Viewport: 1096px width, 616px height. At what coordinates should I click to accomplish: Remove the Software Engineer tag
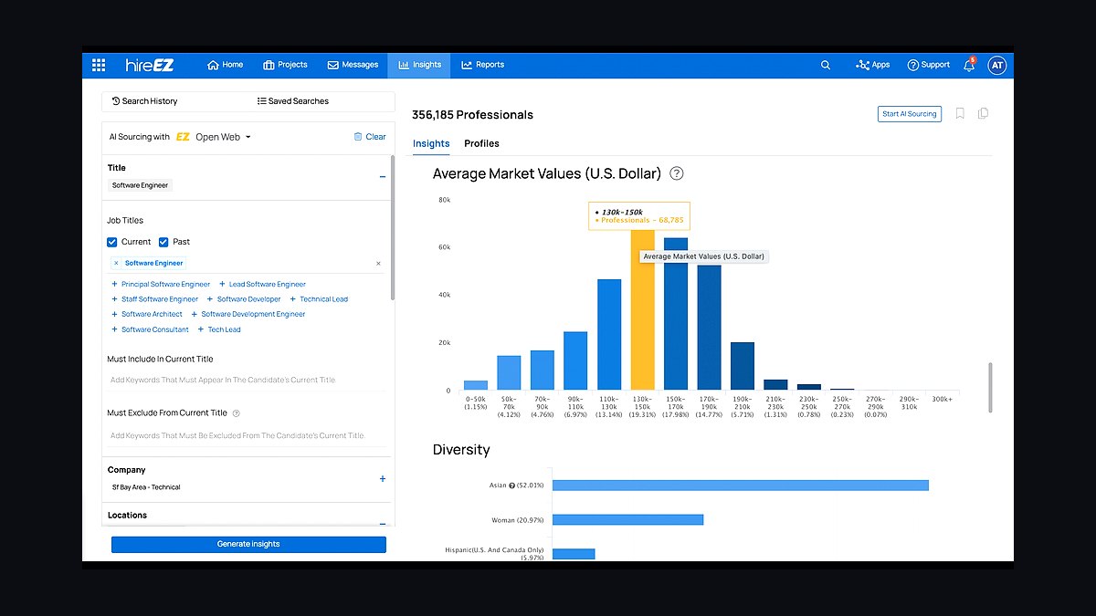tap(116, 263)
